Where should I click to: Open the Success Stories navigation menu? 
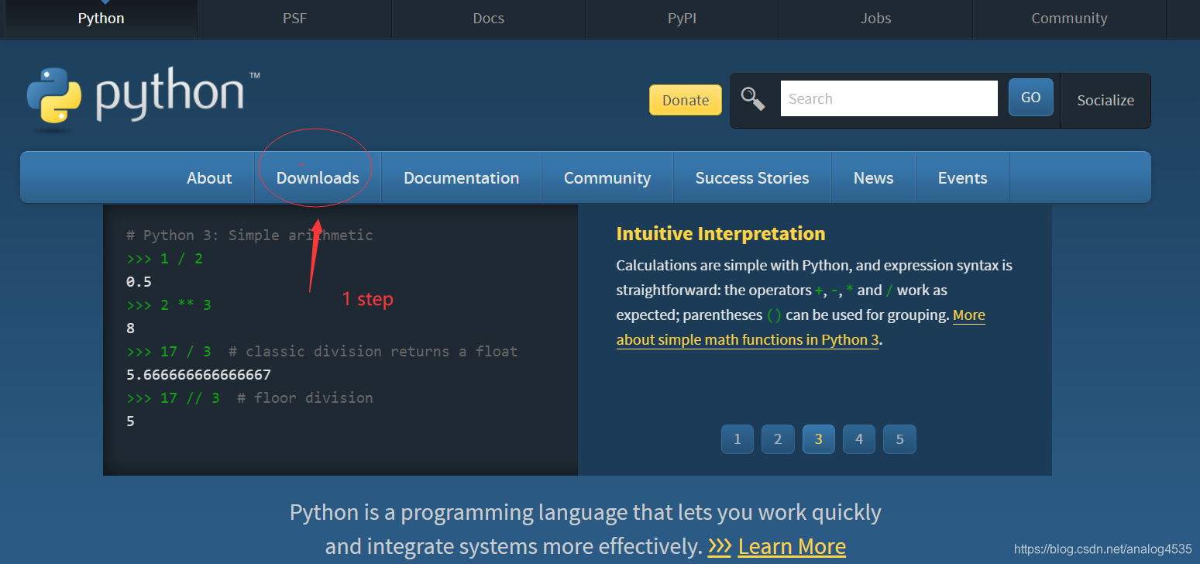752,178
